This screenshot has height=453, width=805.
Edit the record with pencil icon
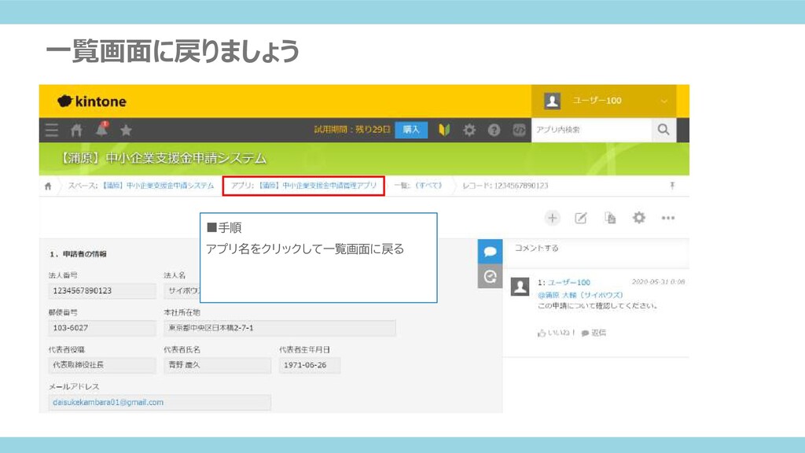[x=581, y=218]
